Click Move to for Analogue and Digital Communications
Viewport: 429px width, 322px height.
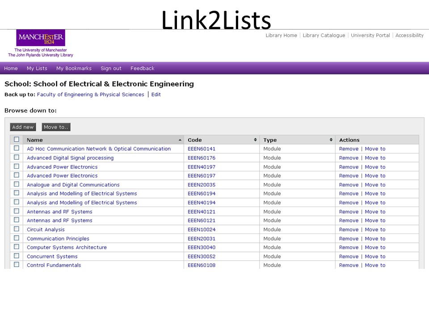(375, 185)
